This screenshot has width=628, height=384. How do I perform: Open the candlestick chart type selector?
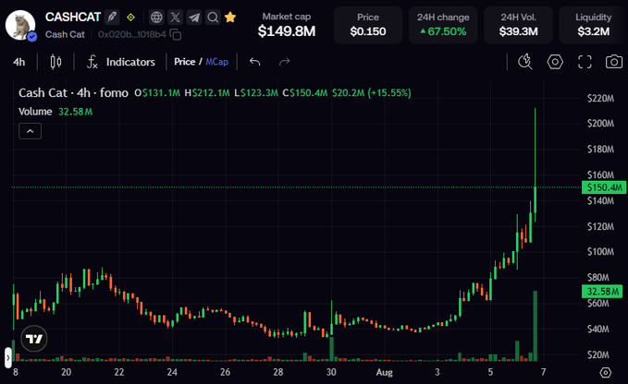click(x=55, y=62)
